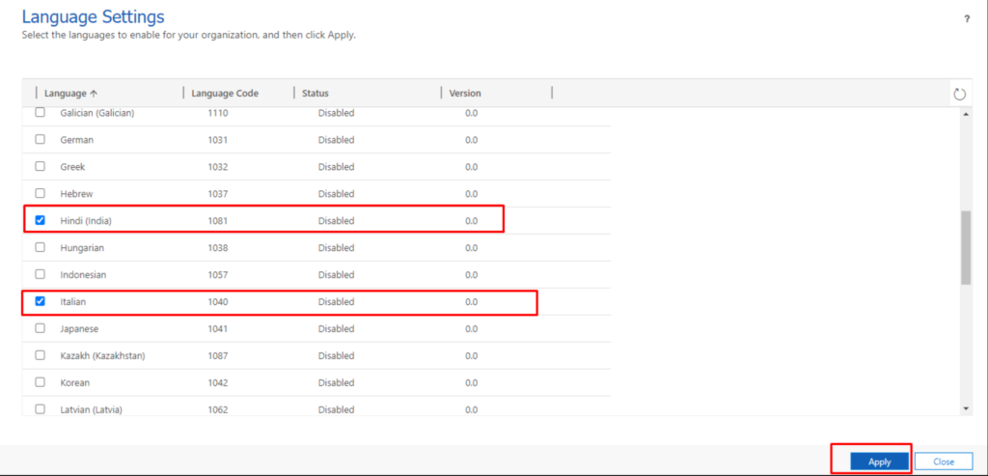Click the Disabled status for Greek

tap(336, 167)
